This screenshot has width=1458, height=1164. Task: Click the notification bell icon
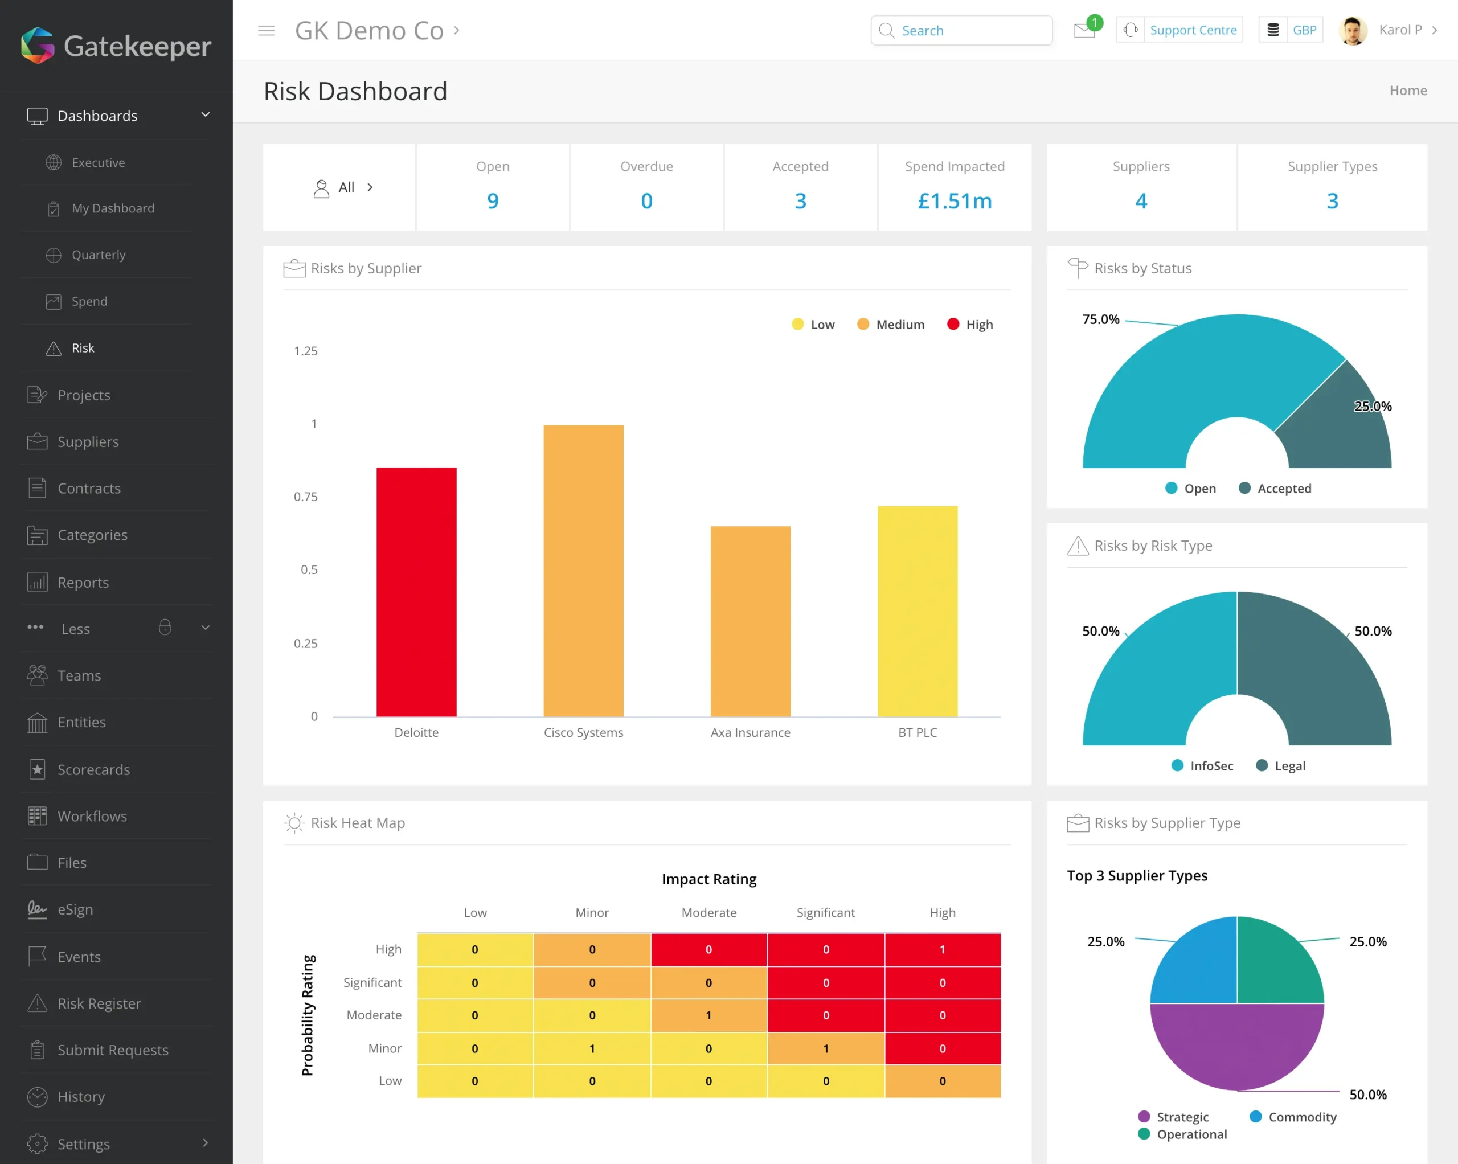click(x=1083, y=30)
